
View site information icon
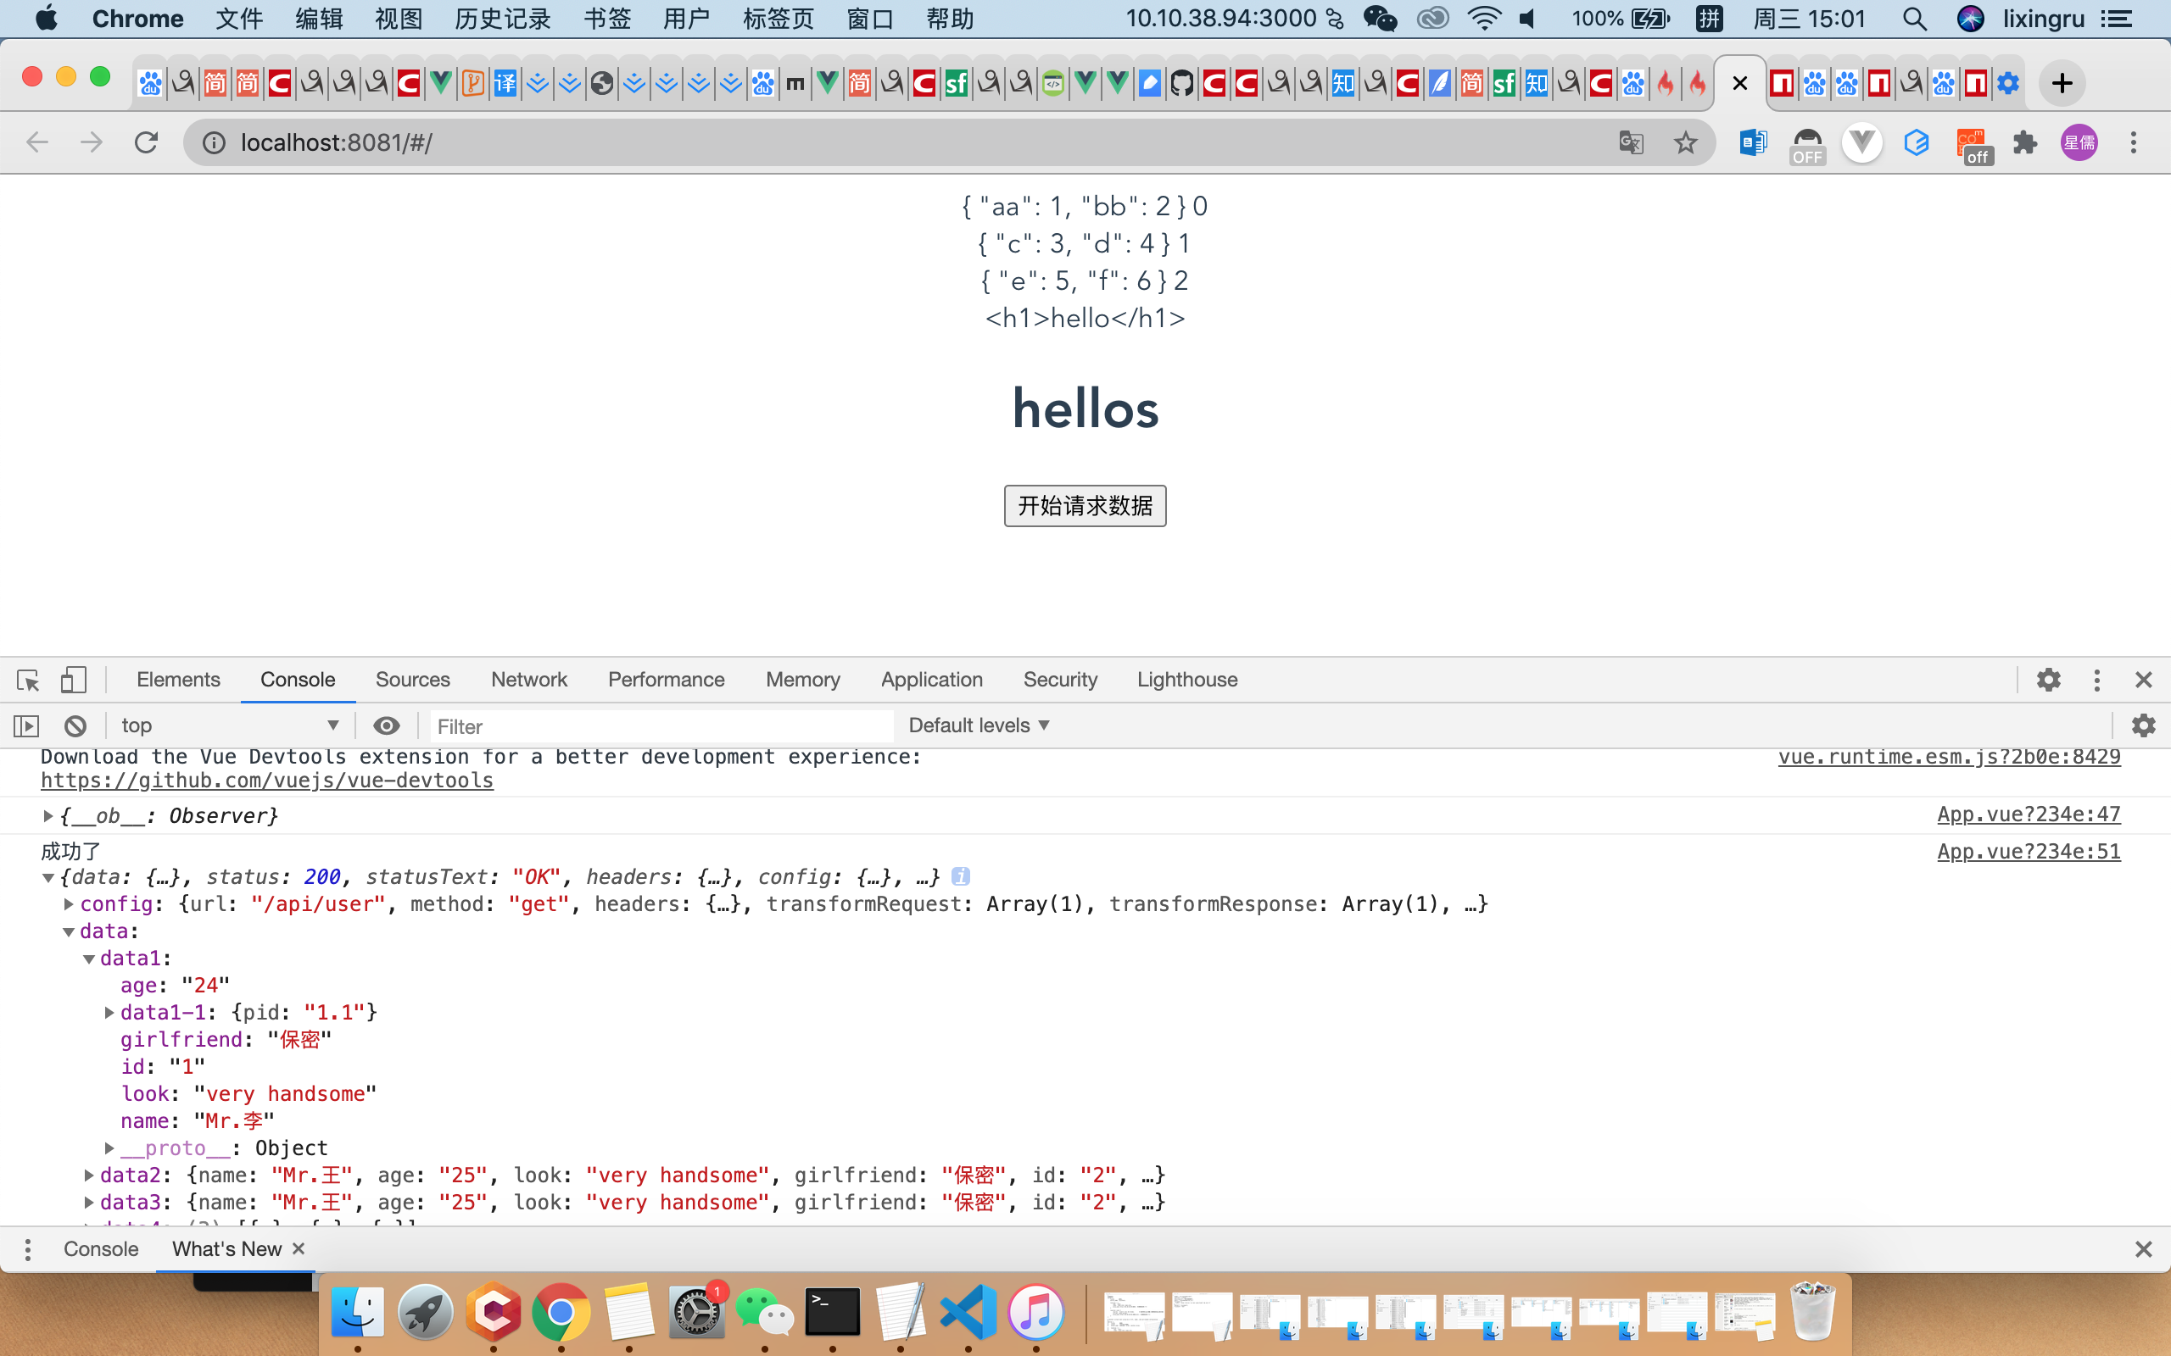click(214, 142)
